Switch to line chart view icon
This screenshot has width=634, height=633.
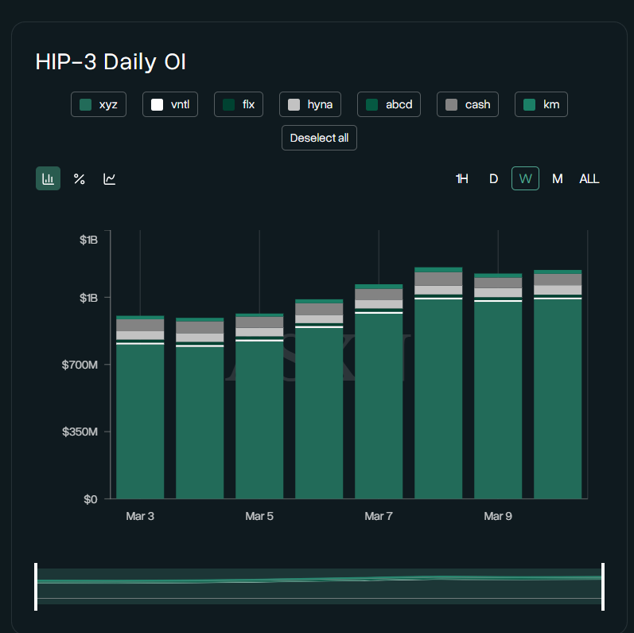(110, 178)
